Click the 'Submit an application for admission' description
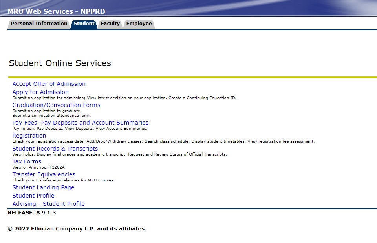Screen dimensions: 377x243 124,98
